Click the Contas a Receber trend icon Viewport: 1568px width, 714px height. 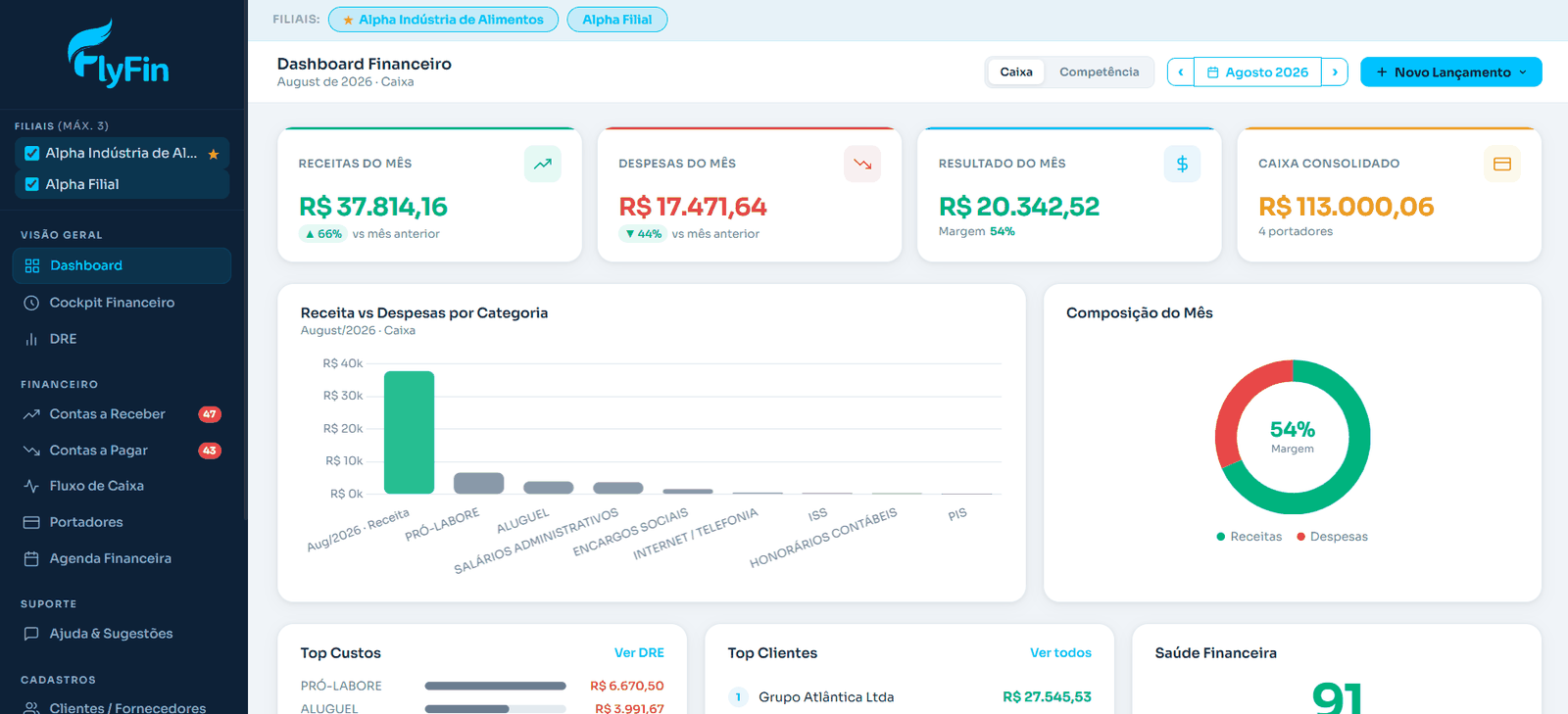(31, 414)
